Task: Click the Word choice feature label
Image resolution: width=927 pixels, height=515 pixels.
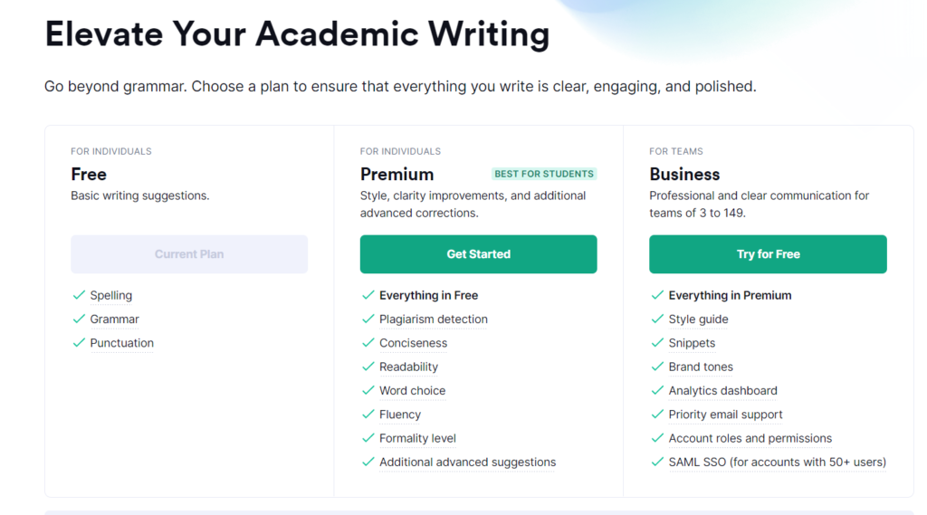Action: click(412, 391)
